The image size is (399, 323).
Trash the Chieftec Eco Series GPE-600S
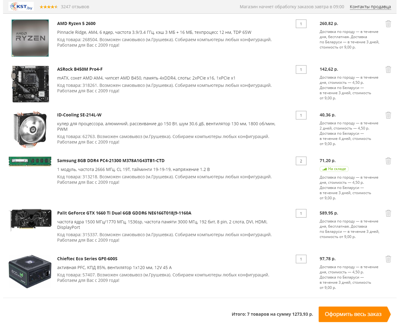pyautogui.click(x=388, y=259)
